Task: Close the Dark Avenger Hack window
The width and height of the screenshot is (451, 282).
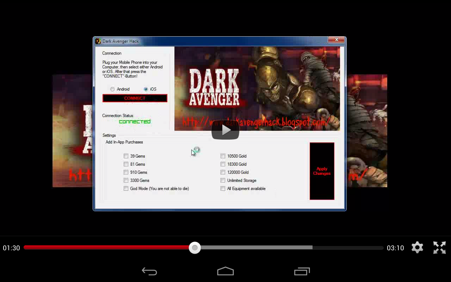Action: (x=336, y=40)
